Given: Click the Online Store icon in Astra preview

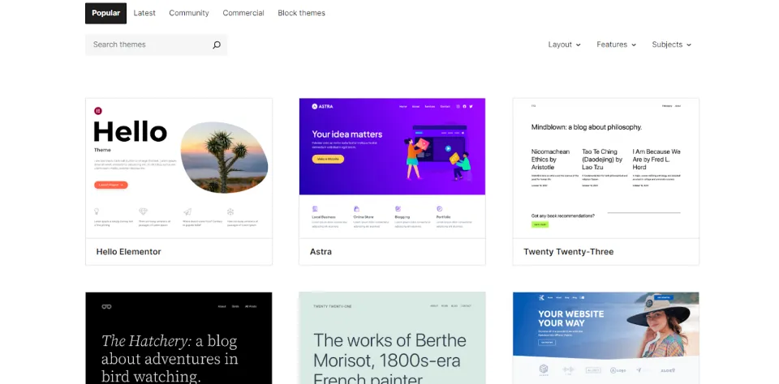Looking at the screenshot, I should [356, 209].
